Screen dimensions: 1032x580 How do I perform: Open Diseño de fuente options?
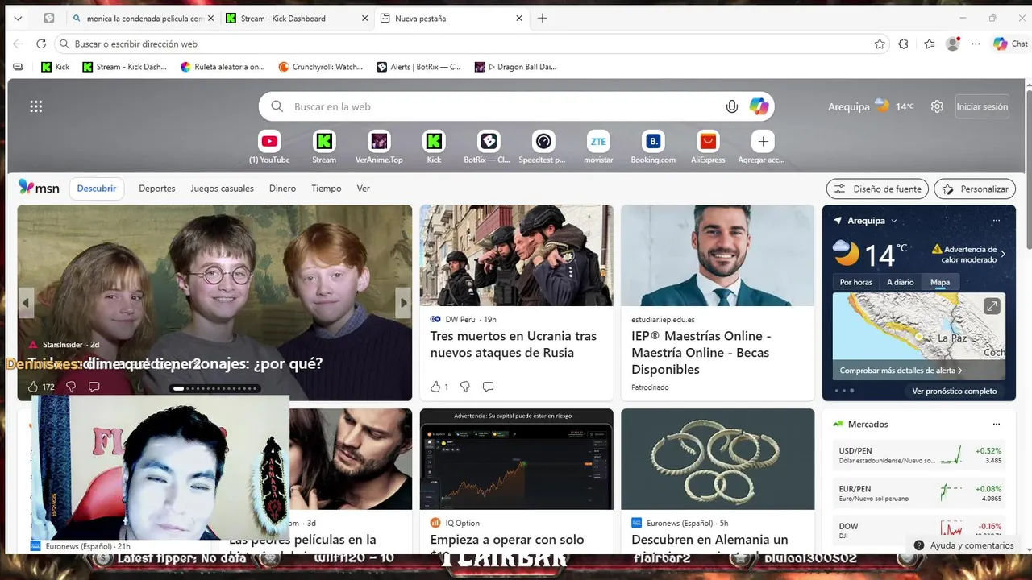(878, 188)
